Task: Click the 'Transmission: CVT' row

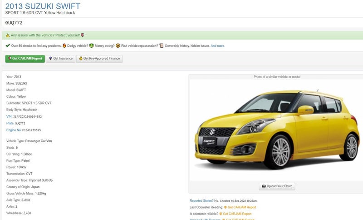Action: [x=19, y=174]
